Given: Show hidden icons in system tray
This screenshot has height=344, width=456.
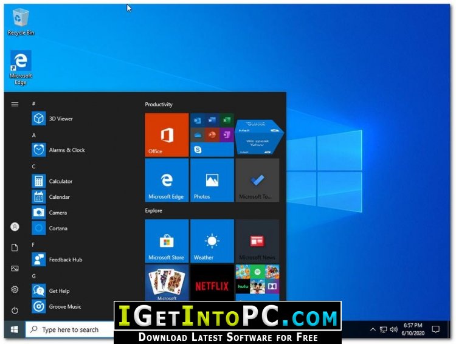Looking at the screenshot, I should (373, 329).
